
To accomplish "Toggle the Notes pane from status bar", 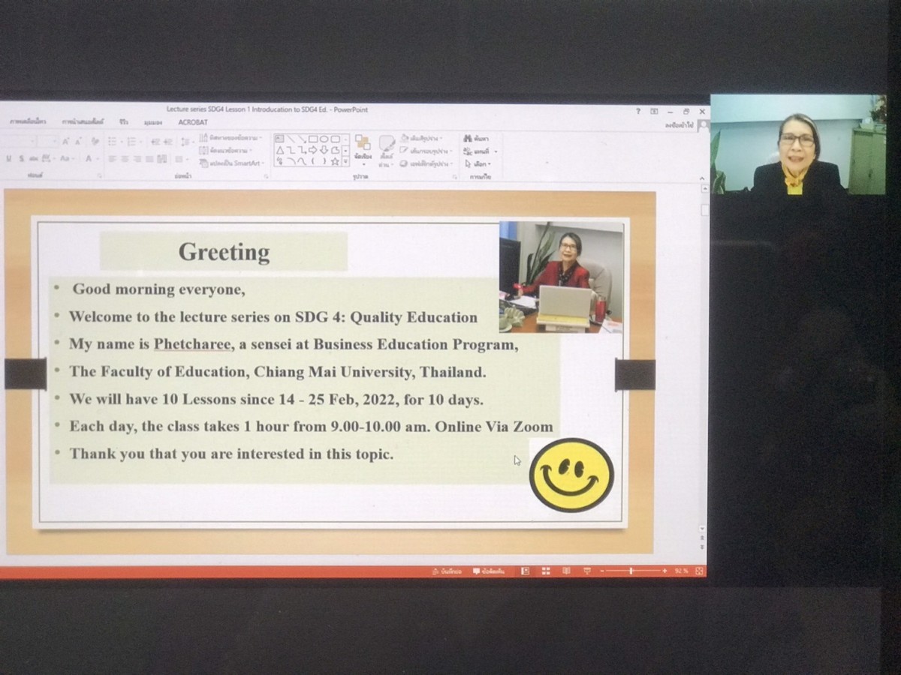I will [447, 571].
